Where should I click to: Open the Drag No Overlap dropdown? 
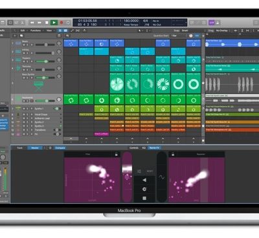(222, 30)
